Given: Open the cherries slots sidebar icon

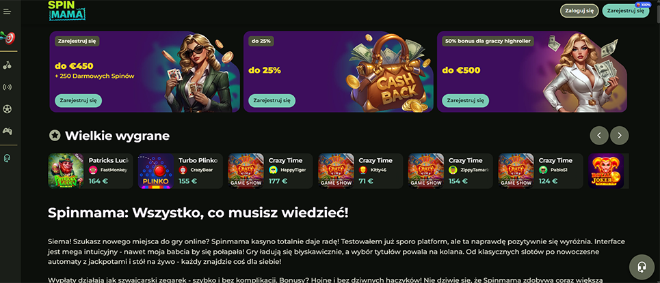Looking at the screenshot, I should (7, 65).
